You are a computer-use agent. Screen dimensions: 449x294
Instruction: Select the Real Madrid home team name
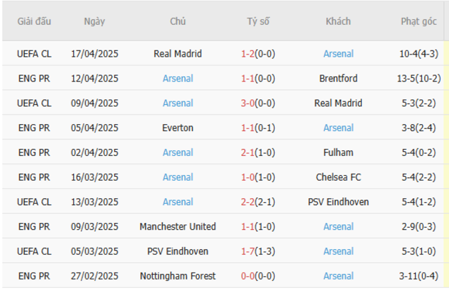point(178,54)
